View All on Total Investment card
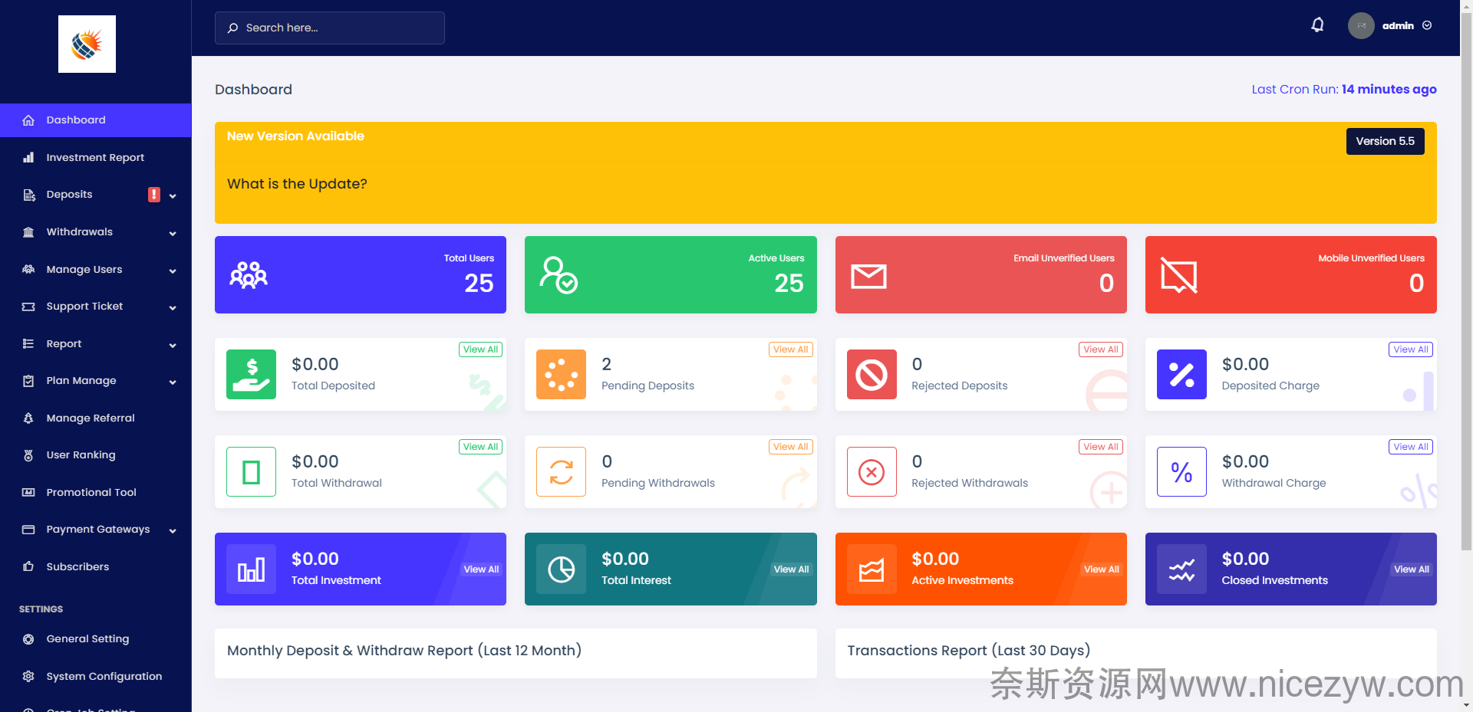Image resolution: width=1473 pixels, height=712 pixels. (x=481, y=569)
